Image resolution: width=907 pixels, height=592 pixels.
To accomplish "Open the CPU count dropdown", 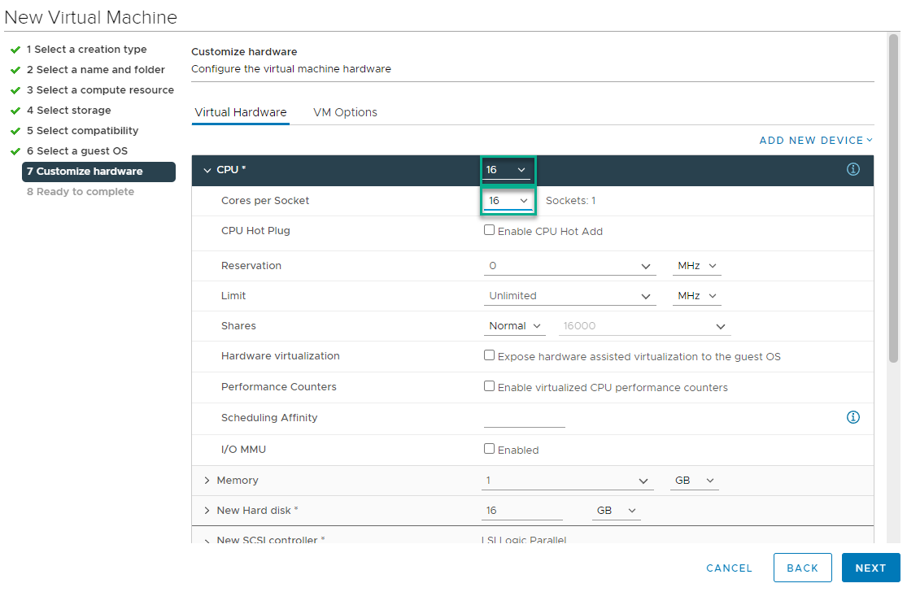I will coord(507,170).
